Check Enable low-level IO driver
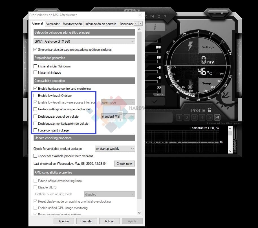 click(x=35, y=95)
